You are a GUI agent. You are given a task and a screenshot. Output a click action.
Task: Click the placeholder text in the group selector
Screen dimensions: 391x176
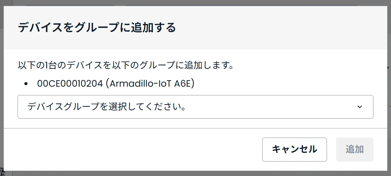[107, 107]
